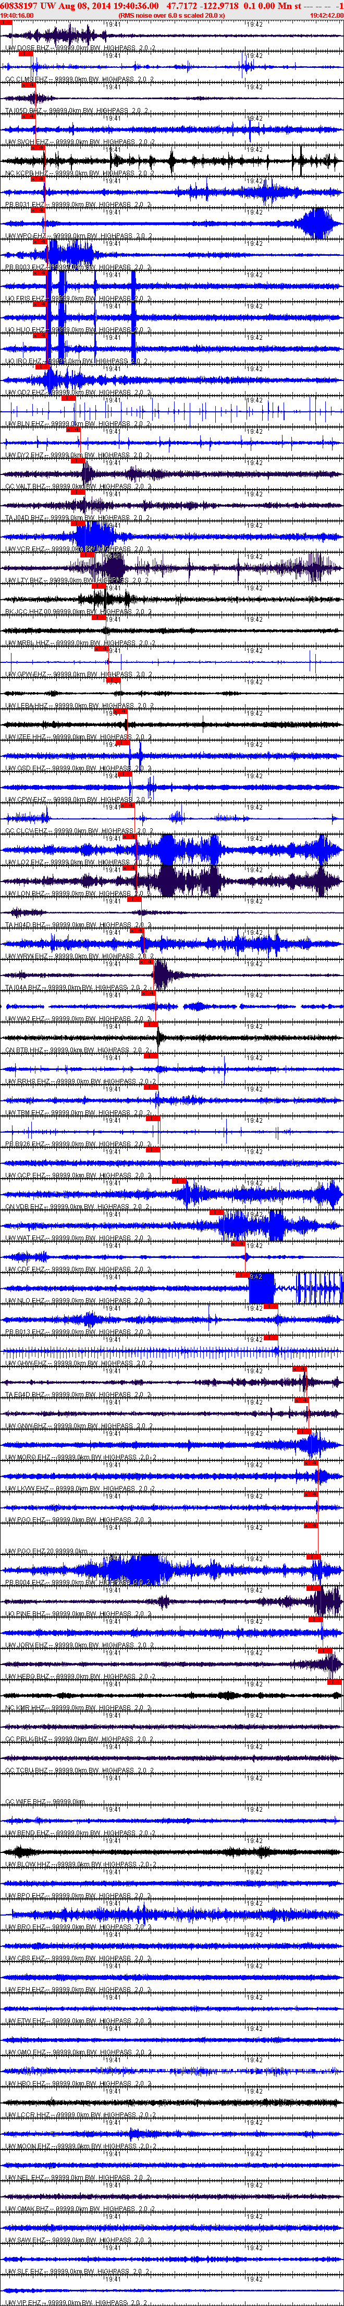
Task: Click the 19:40:16.00 start time label
Action: pyautogui.click(x=18, y=15)
